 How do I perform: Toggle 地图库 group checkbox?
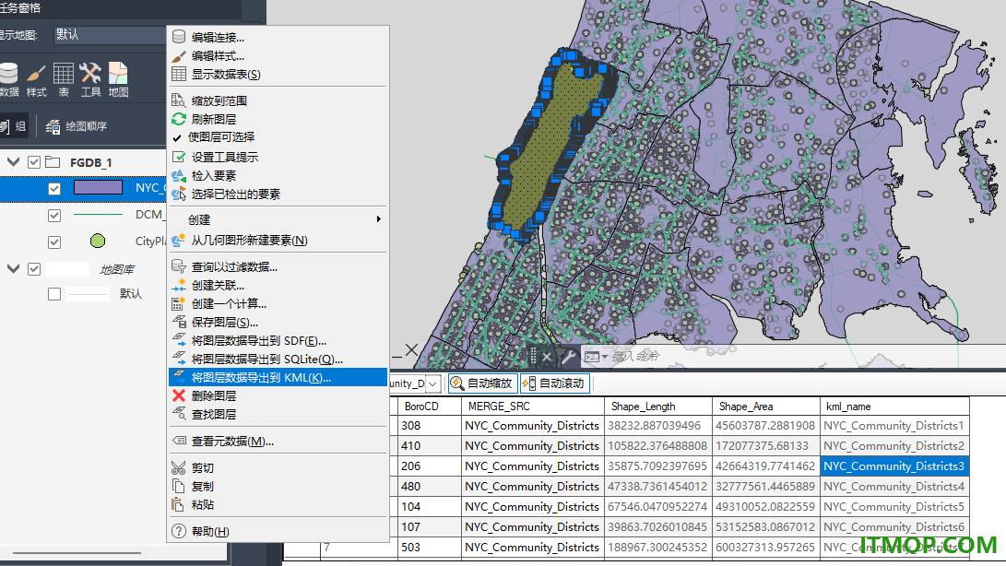34,269
